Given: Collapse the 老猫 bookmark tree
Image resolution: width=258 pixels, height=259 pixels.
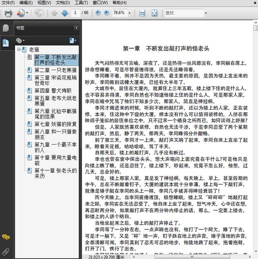Looking at the screenshot, I should pyautogui.click(x=18, y=50).
